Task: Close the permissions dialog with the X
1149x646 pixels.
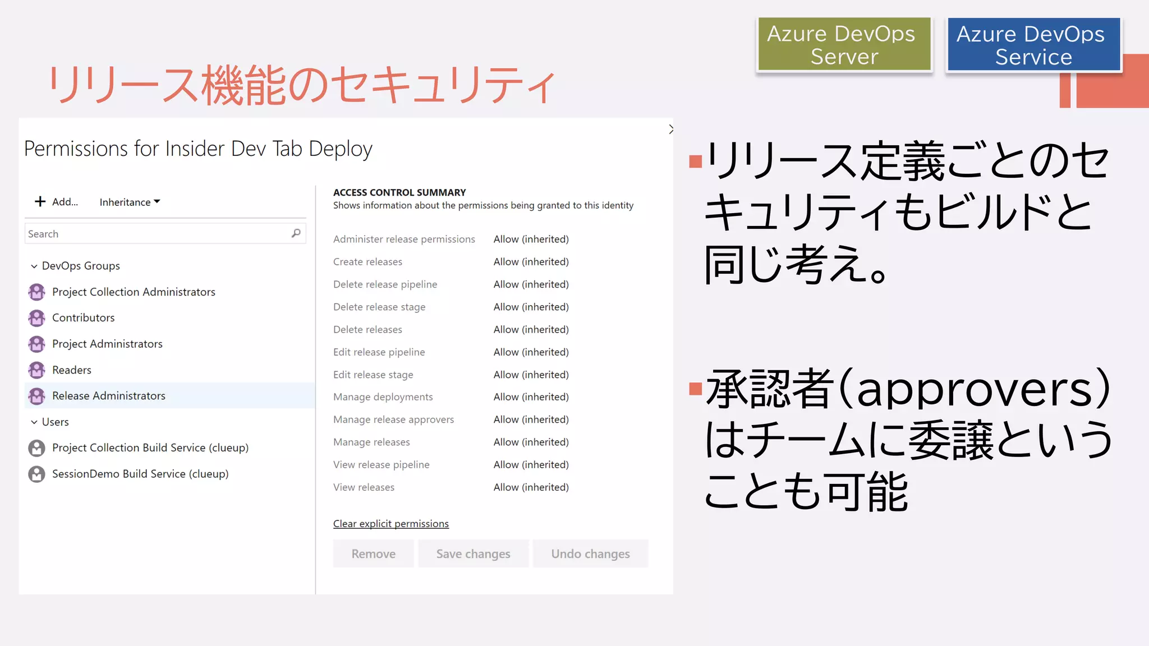Action: 671,129
